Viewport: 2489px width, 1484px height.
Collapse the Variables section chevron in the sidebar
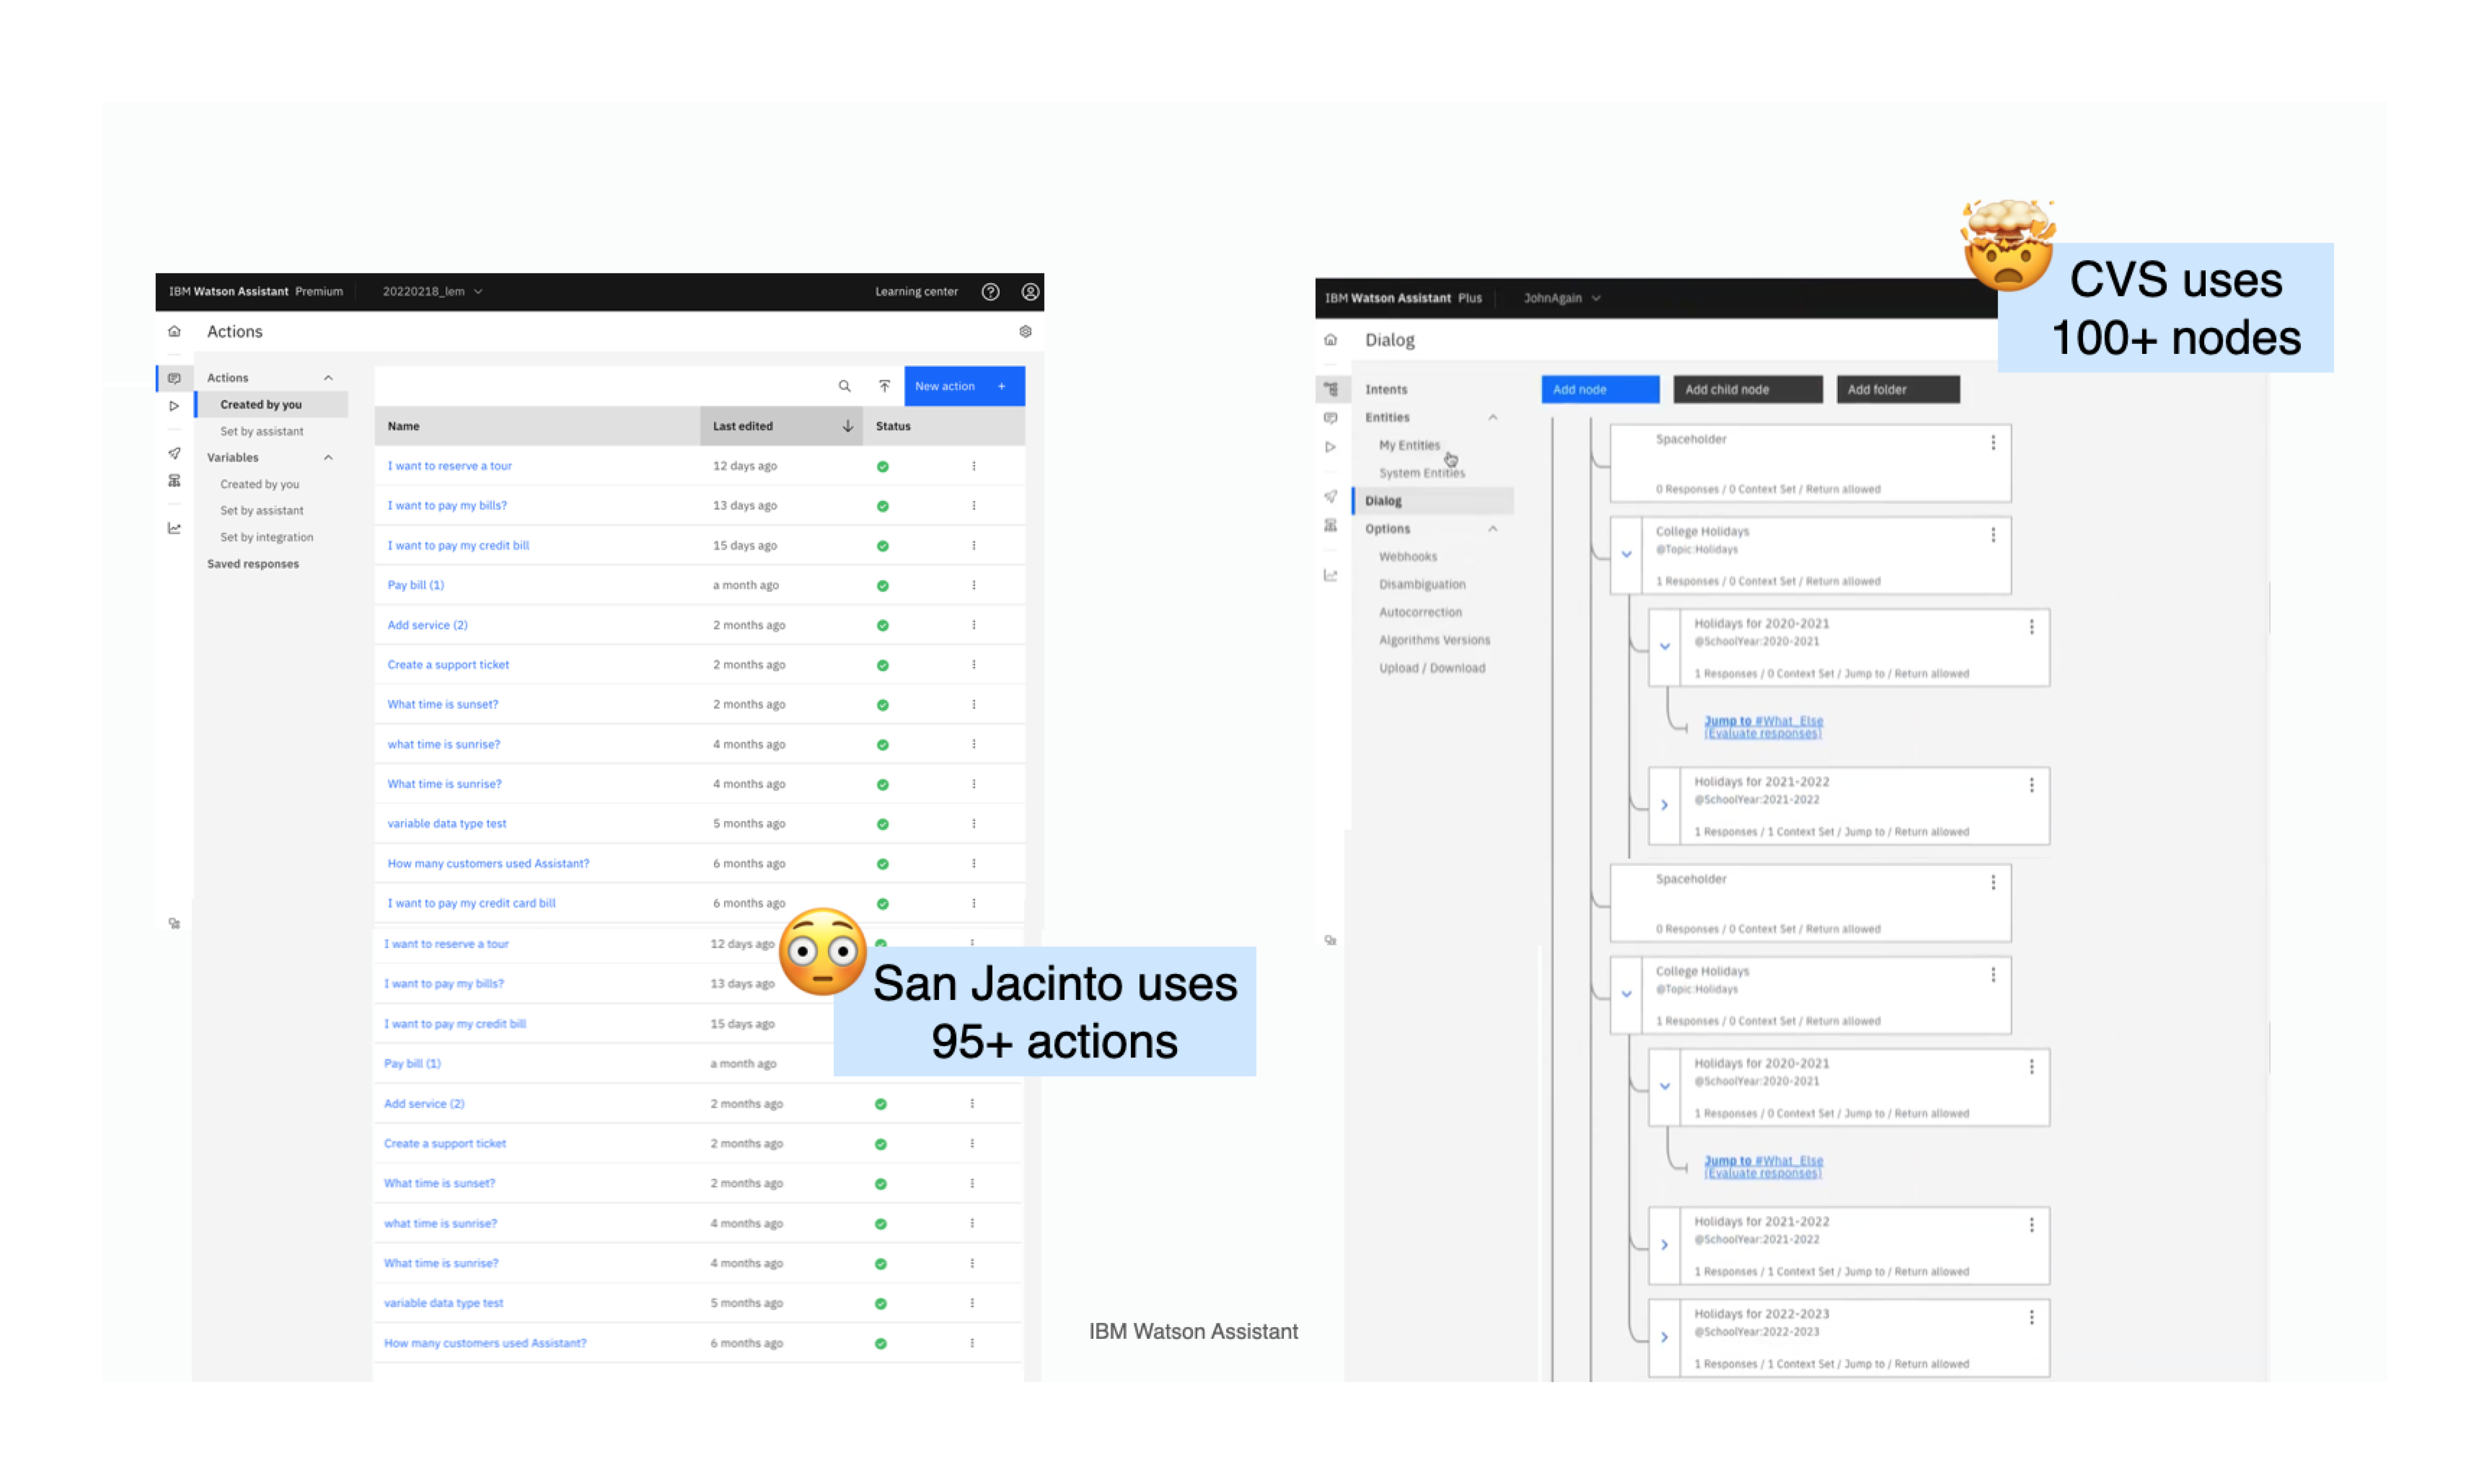coord(328,458)
